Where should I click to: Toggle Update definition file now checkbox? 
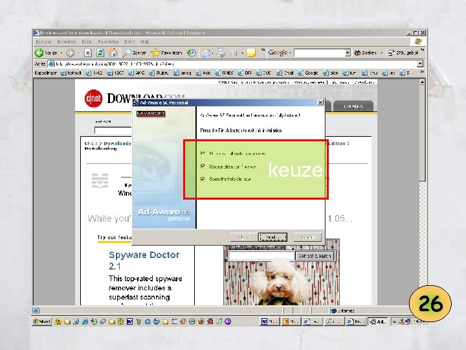203,166
